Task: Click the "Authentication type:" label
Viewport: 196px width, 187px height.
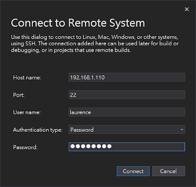Action: tap(38, 130)
